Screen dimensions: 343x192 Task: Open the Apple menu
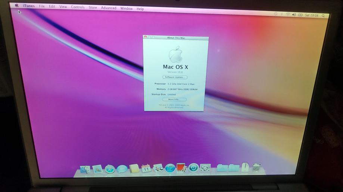pos(17,5)
